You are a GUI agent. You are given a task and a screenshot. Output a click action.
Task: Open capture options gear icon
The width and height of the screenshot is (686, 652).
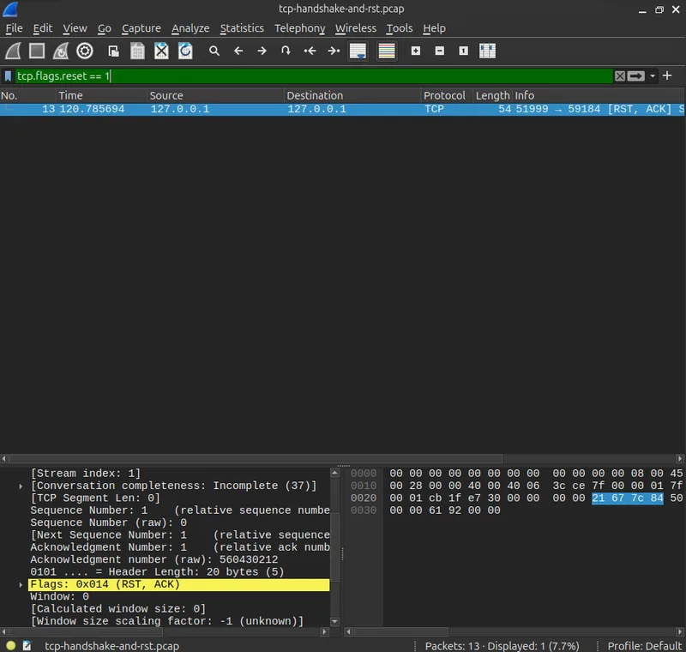click(x=85, y=51)
